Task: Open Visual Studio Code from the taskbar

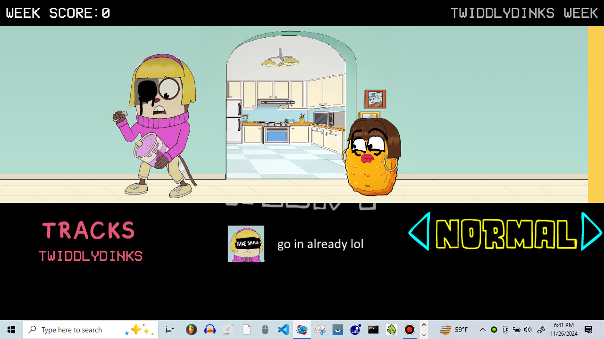Action: 283,330
